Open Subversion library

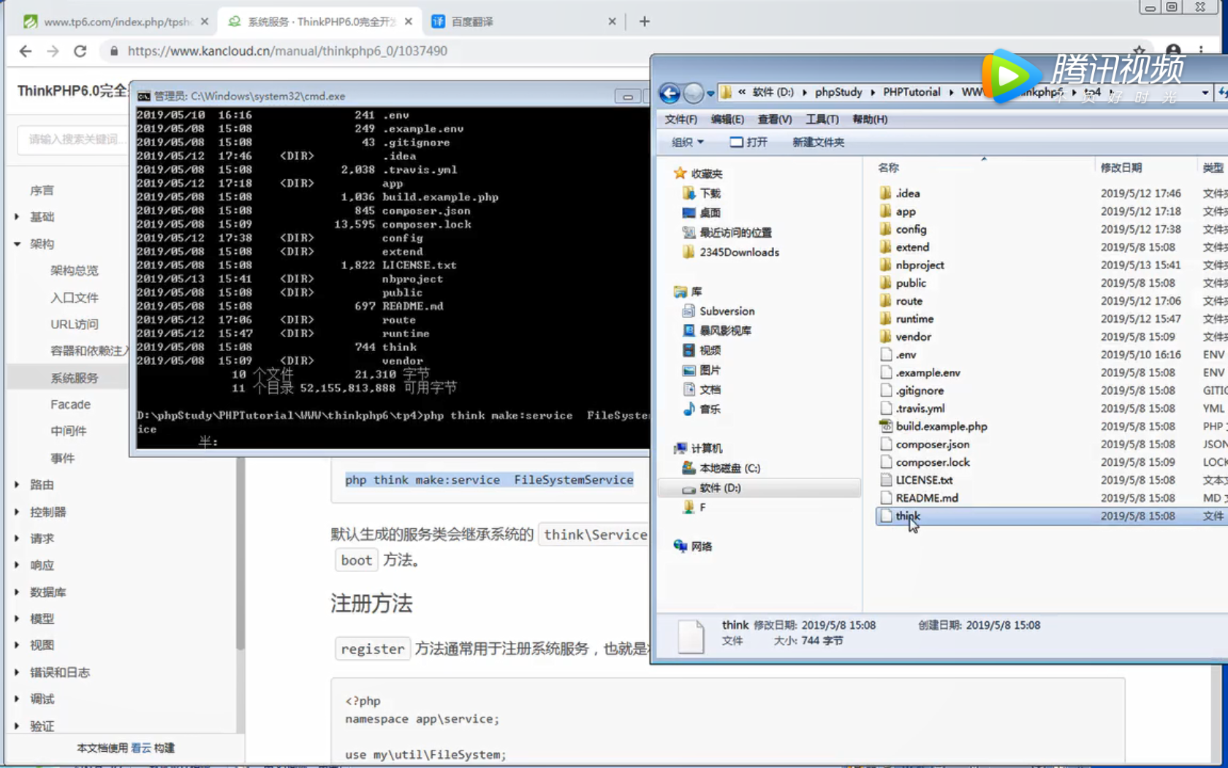point(727,311)
